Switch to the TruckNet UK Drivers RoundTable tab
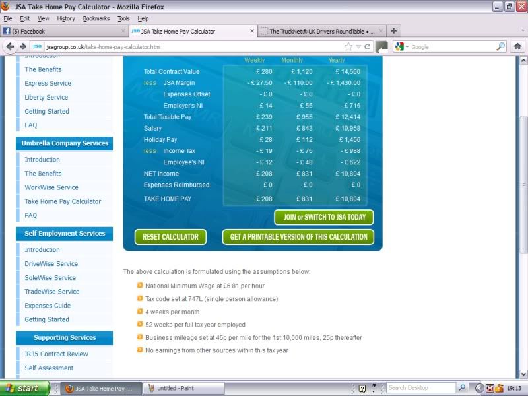The image size is (528, 396). point(321,31)
